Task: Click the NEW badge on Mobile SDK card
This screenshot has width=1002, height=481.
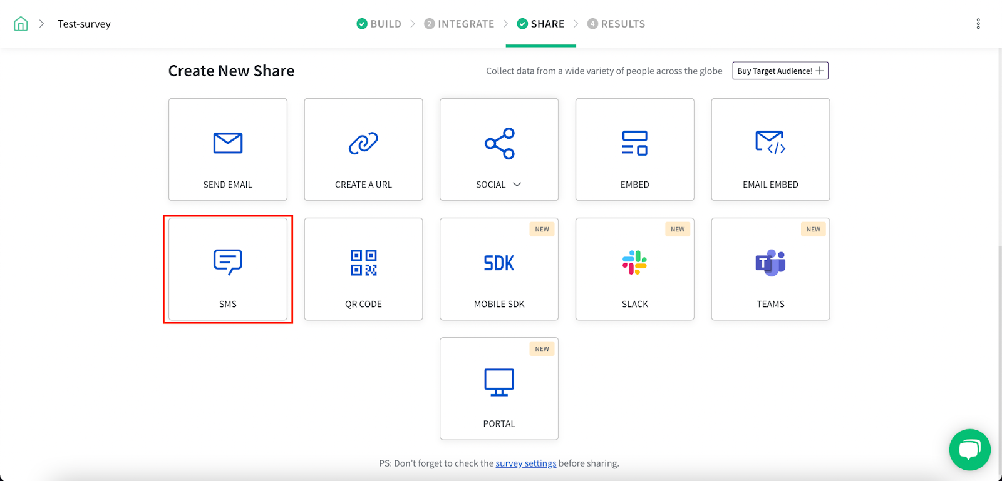Action: [542, 230]
